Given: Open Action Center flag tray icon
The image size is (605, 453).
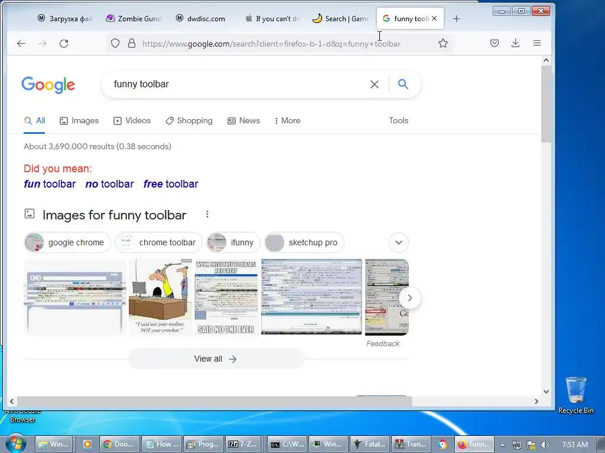Looking at the screenshot, I should [x=531, y=445].
